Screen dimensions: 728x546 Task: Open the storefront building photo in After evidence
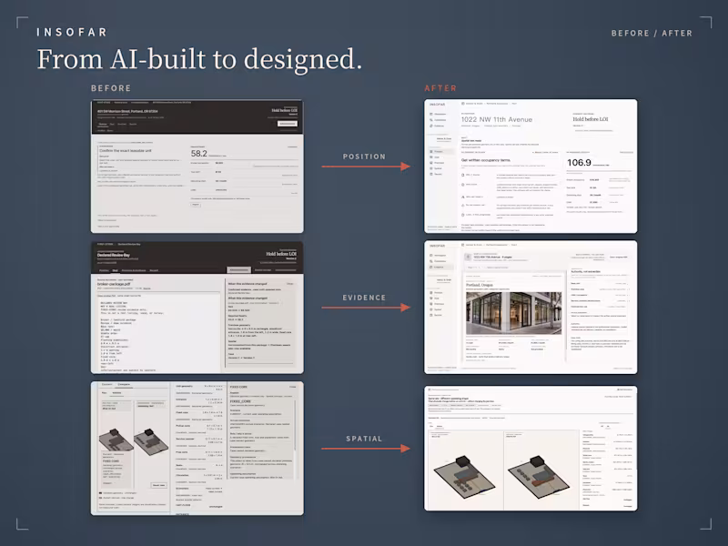pos(513,313)
